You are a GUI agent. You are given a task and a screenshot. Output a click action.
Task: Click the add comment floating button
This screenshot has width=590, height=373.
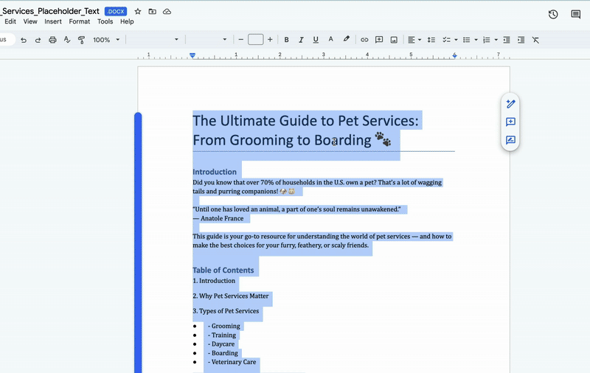tap(510, 122)
